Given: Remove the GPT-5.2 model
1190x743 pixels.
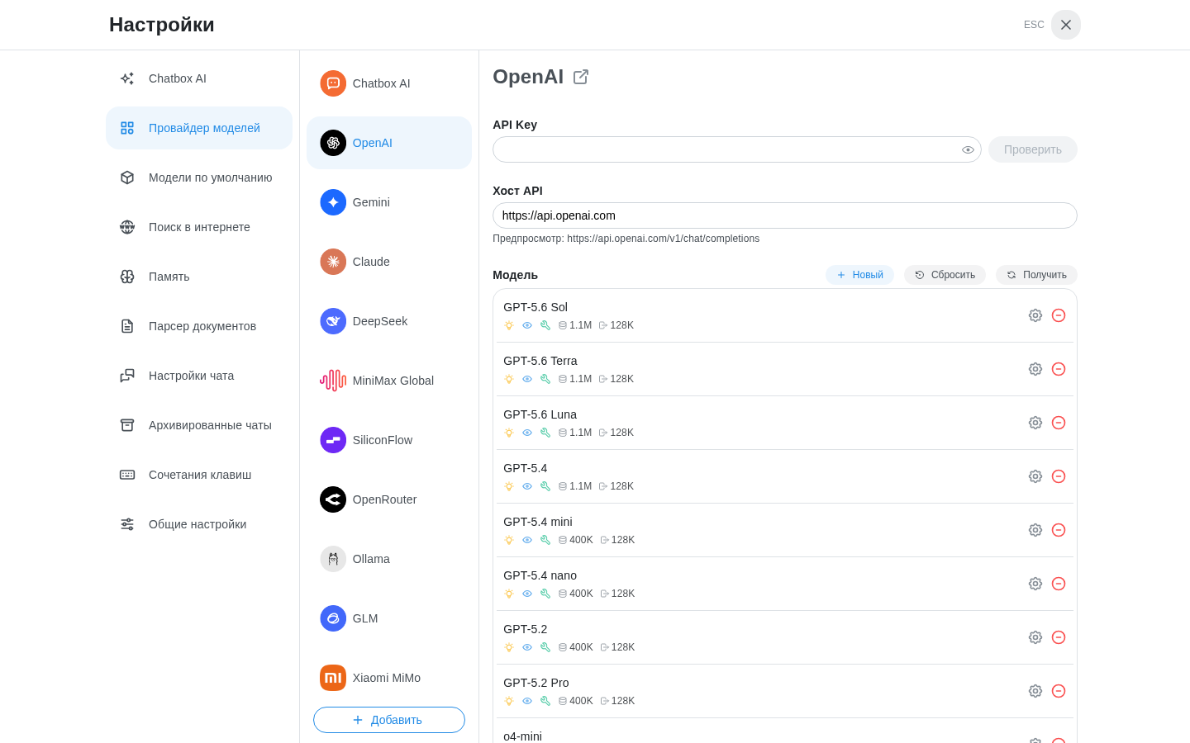Looking at the screenshot, I should tap(1059, 637).
